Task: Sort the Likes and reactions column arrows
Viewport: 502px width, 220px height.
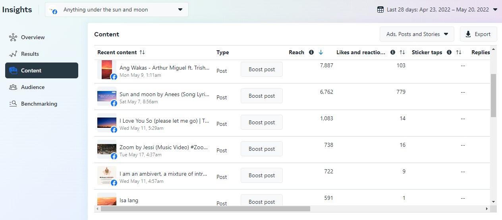Action: [x=402, y=52]
